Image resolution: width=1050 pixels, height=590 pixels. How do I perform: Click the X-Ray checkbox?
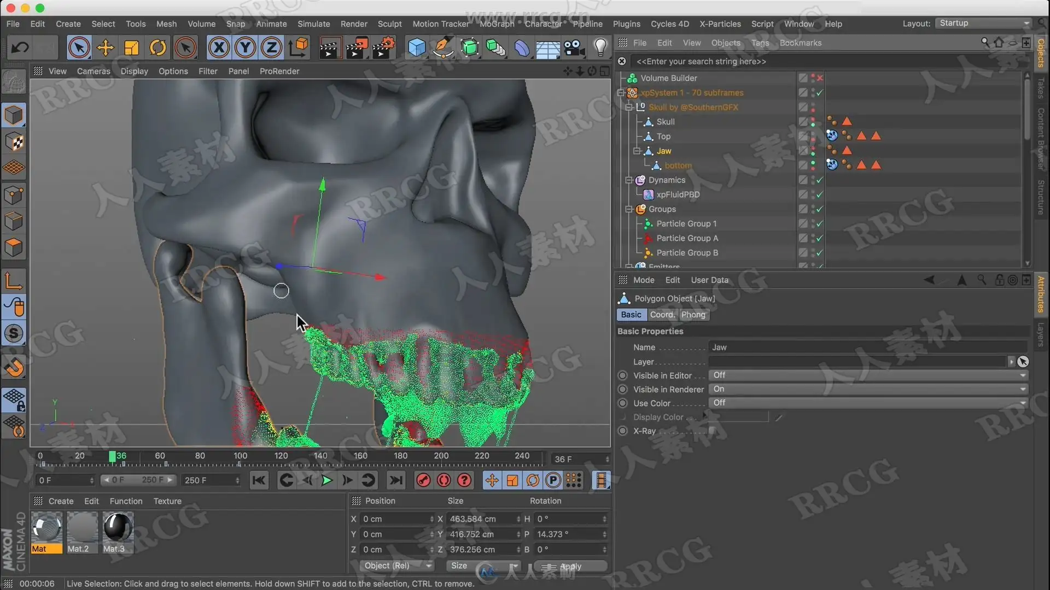point(711,431)
